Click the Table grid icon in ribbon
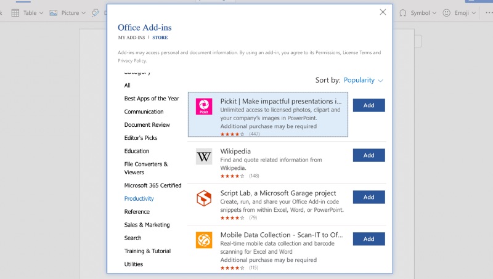This screenshot has width=493, height=279. coord(15,13)
